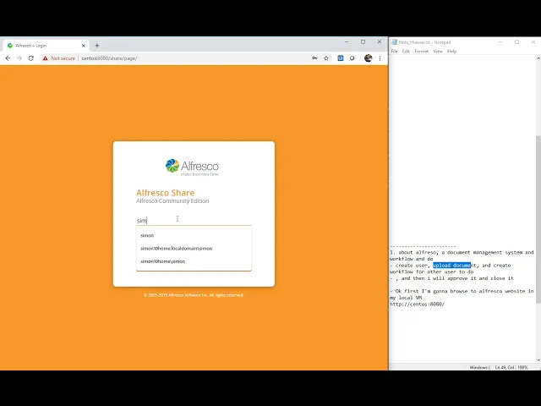The width and height of the screenshot is (541, 406).
Task: Click the Alfresco Share heading
Action: pyautogui.click(x=166, y=193)
